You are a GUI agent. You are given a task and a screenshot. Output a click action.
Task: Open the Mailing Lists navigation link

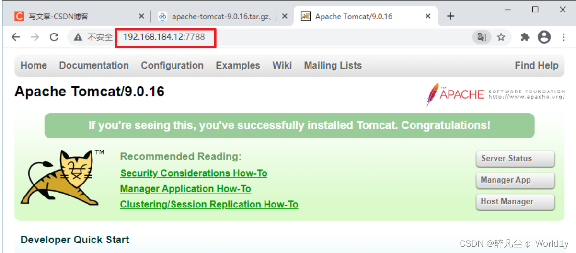pyautogui.click(x=333, y=66)
